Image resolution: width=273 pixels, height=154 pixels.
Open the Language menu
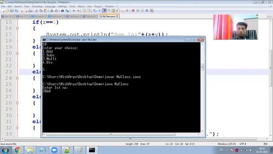[50, 6]
